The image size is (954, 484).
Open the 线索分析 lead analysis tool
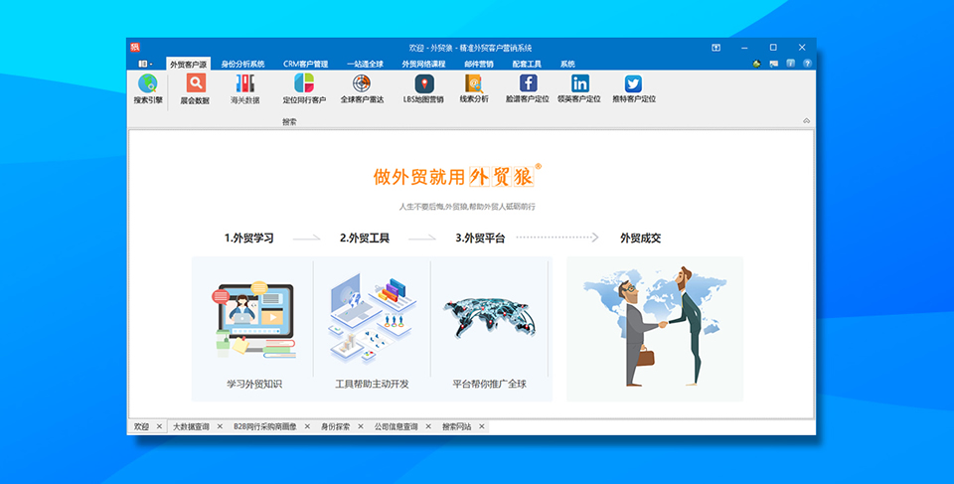pos(474,88)
